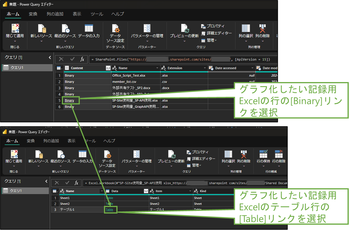Open ツール tab in upper window
Screen dimensions: 349x230
(97, 14)
